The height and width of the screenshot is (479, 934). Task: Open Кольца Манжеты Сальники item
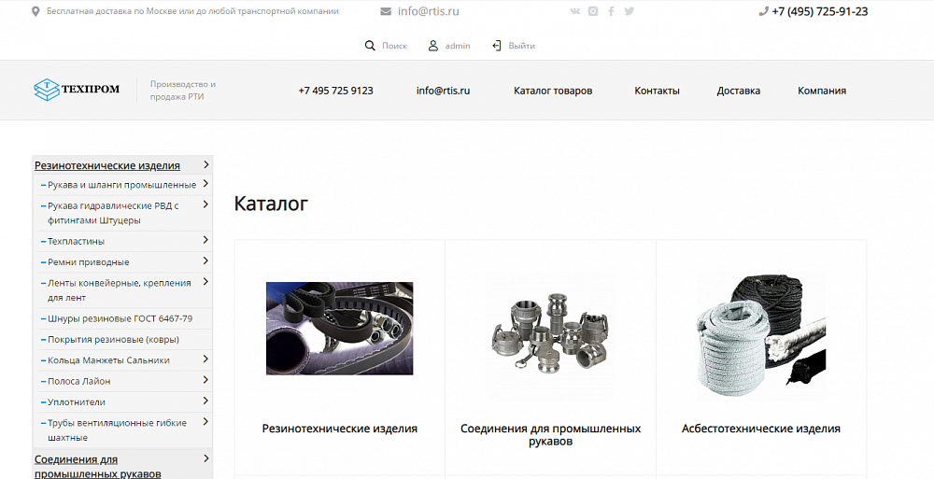click(x=108, y=360)
